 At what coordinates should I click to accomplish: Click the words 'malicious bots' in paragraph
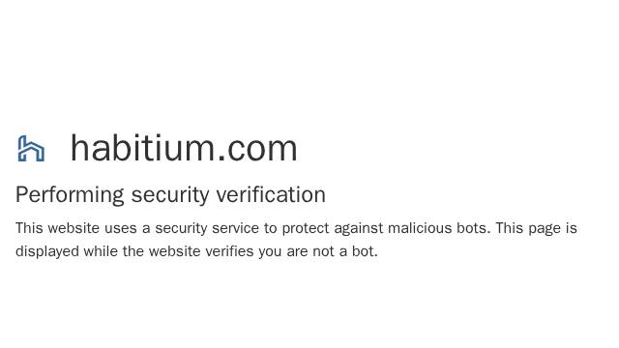439,228
